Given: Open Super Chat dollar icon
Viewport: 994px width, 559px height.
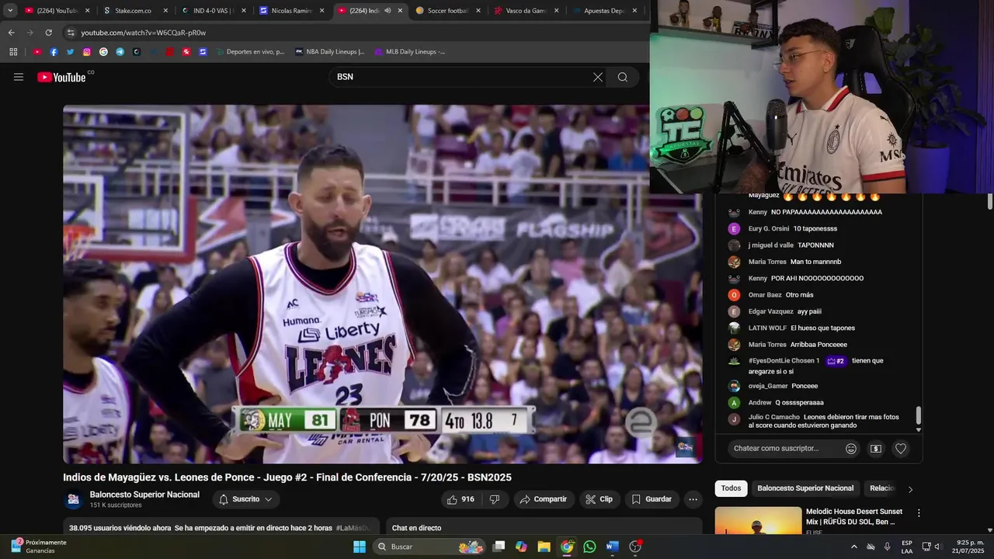Looking at the screenshot, I should 876,449.
